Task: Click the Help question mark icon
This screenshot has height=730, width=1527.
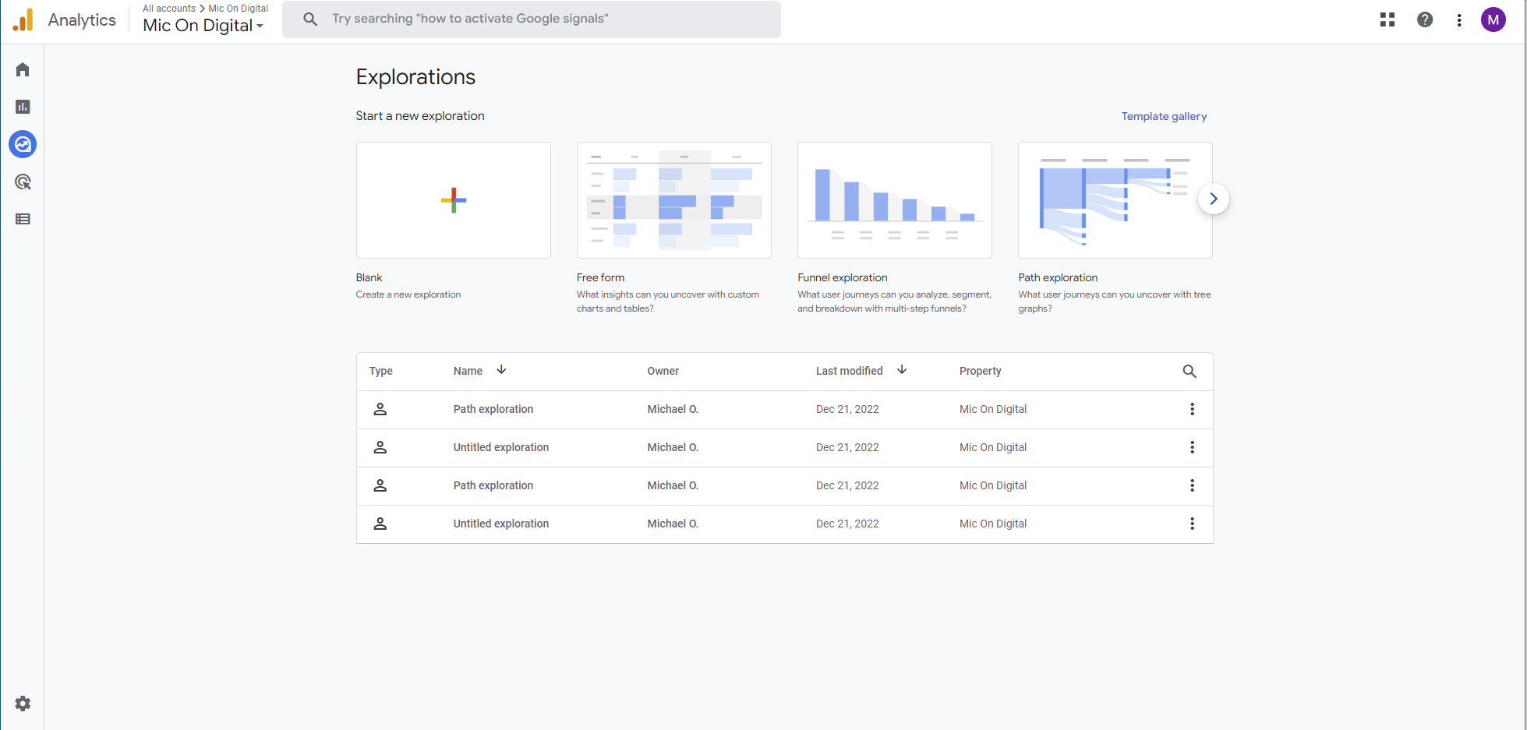Action: tap(1424, 19)
